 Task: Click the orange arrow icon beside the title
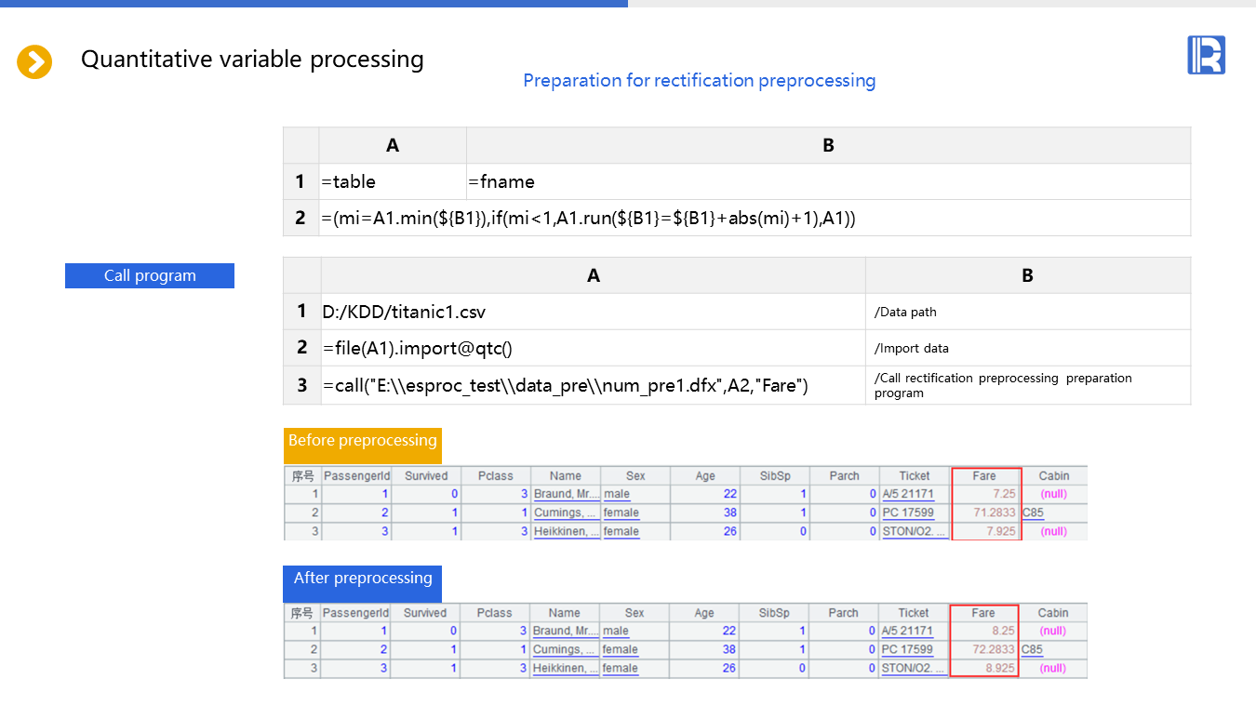[34, 62]
